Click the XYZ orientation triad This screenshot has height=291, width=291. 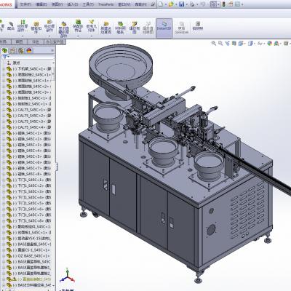(68, 276)
